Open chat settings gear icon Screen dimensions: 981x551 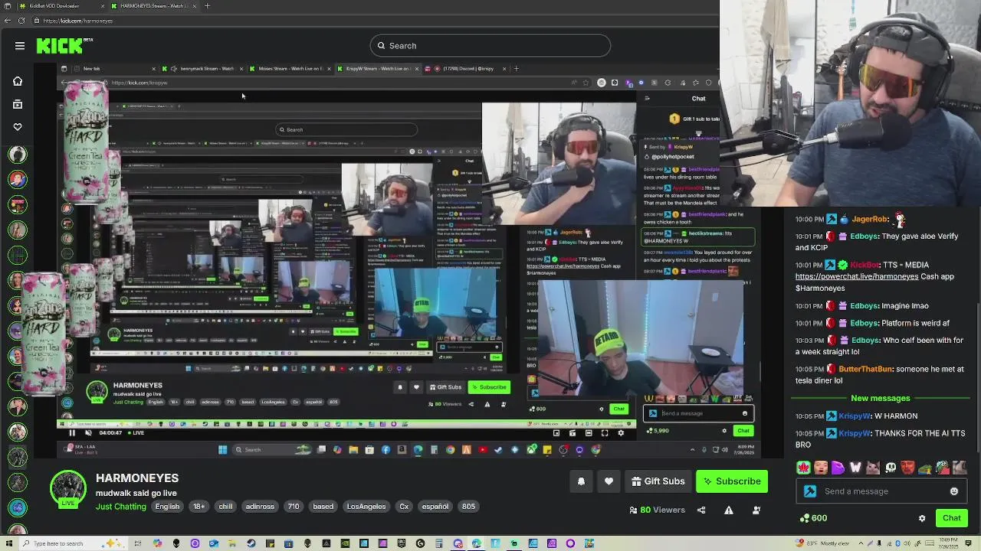pyautogui.click(x=922, y=518)
